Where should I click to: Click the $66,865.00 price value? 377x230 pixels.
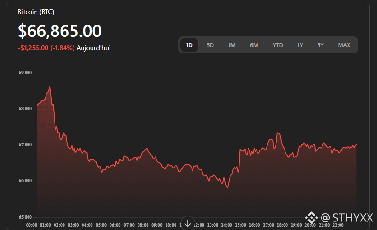[60, 31]
